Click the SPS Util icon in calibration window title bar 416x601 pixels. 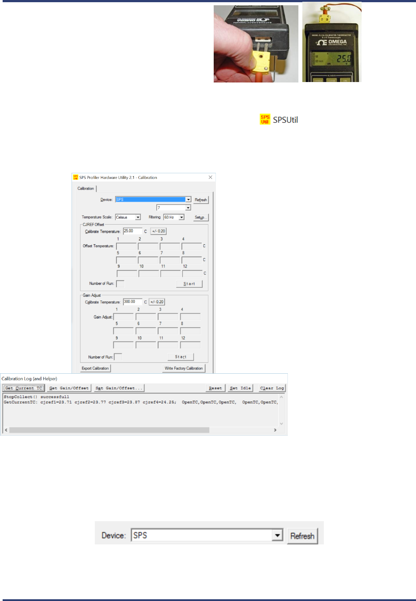(75, 177)
